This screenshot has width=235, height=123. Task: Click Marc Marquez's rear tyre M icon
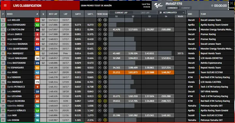tap(105, 53)
